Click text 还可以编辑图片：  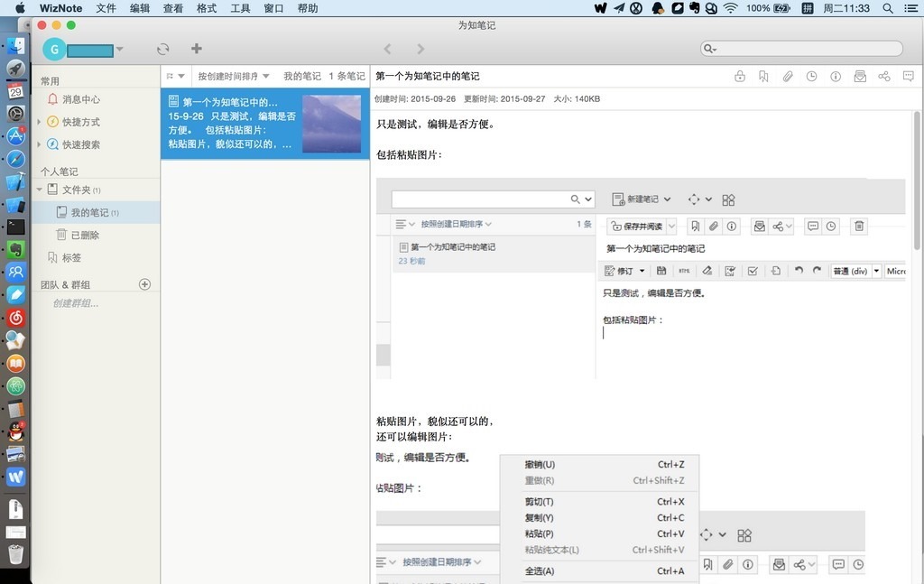pyautogui.click(x=414, y=437)
